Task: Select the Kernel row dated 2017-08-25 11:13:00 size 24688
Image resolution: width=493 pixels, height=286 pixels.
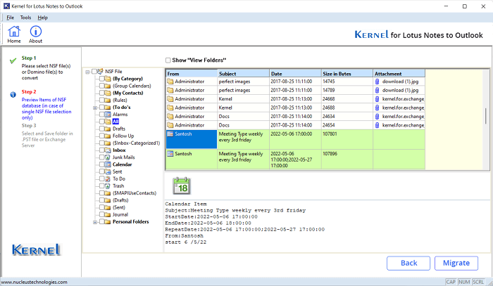Action: point(295,108)
